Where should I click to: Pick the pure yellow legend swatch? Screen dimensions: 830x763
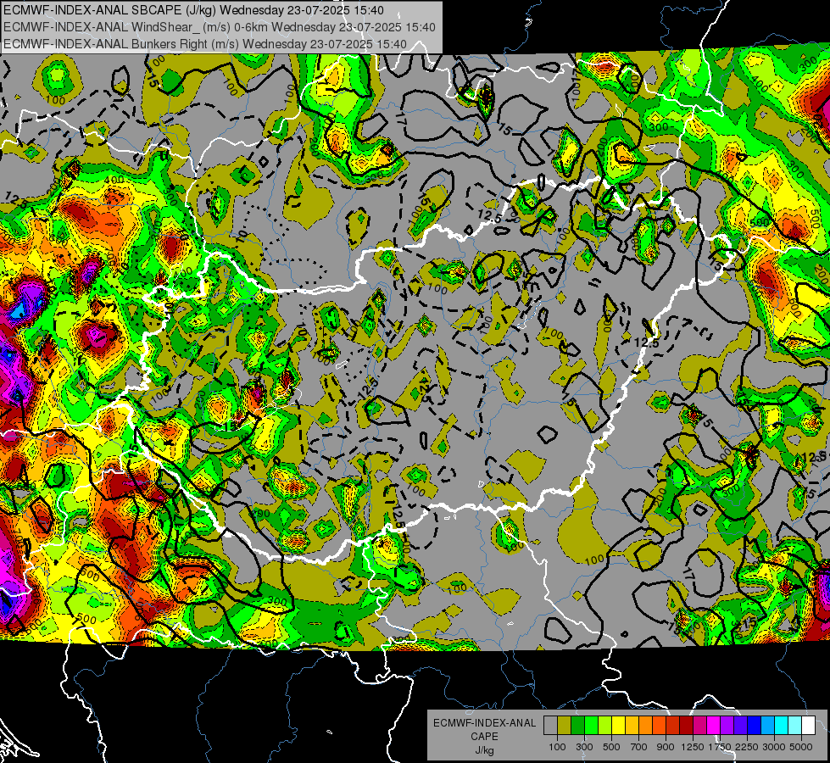[618, 726]
